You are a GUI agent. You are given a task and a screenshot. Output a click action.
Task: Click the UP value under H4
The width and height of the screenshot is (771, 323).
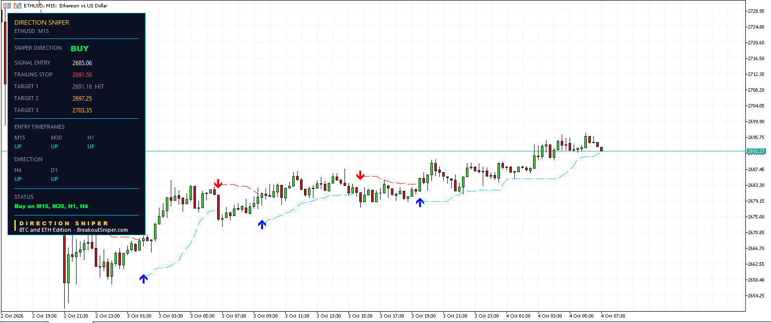pos(18,179)
